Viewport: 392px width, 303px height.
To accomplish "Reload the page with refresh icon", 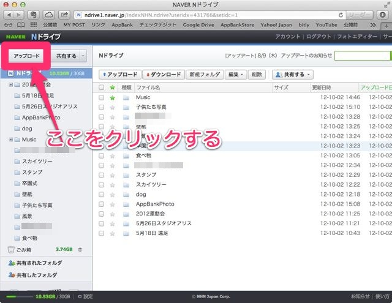I will 341,15.
